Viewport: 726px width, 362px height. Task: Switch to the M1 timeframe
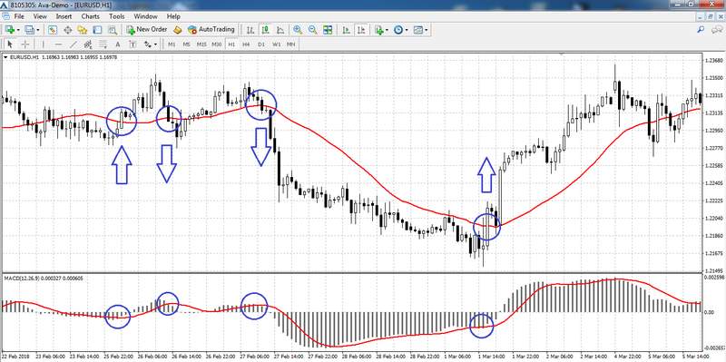point(172,44)
